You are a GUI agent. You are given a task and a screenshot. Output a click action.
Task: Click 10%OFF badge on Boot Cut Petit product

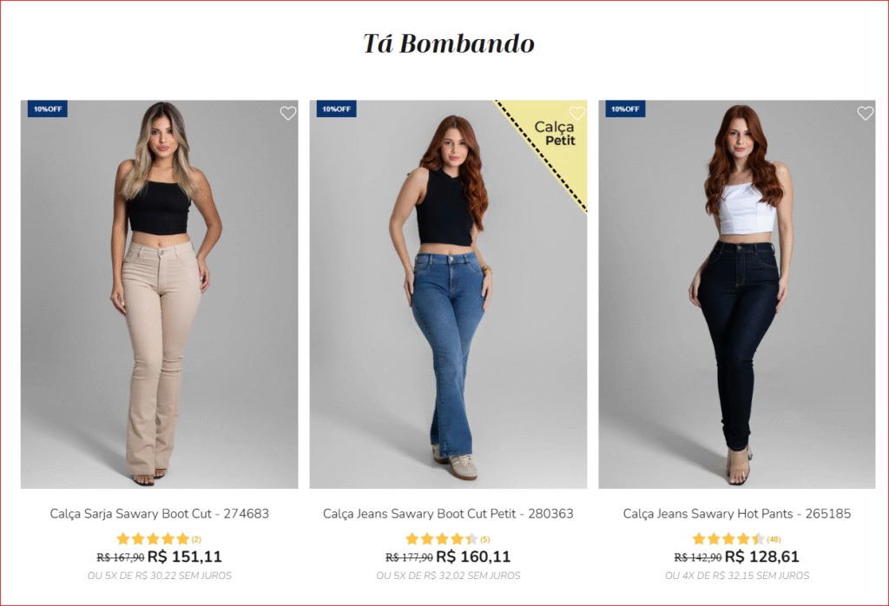336,109
